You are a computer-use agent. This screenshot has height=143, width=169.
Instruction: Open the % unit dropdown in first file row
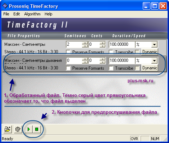(x=154, y=45)
